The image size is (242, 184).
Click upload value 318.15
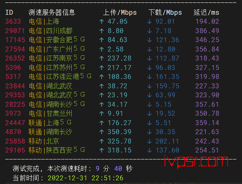tap(120, 150)
